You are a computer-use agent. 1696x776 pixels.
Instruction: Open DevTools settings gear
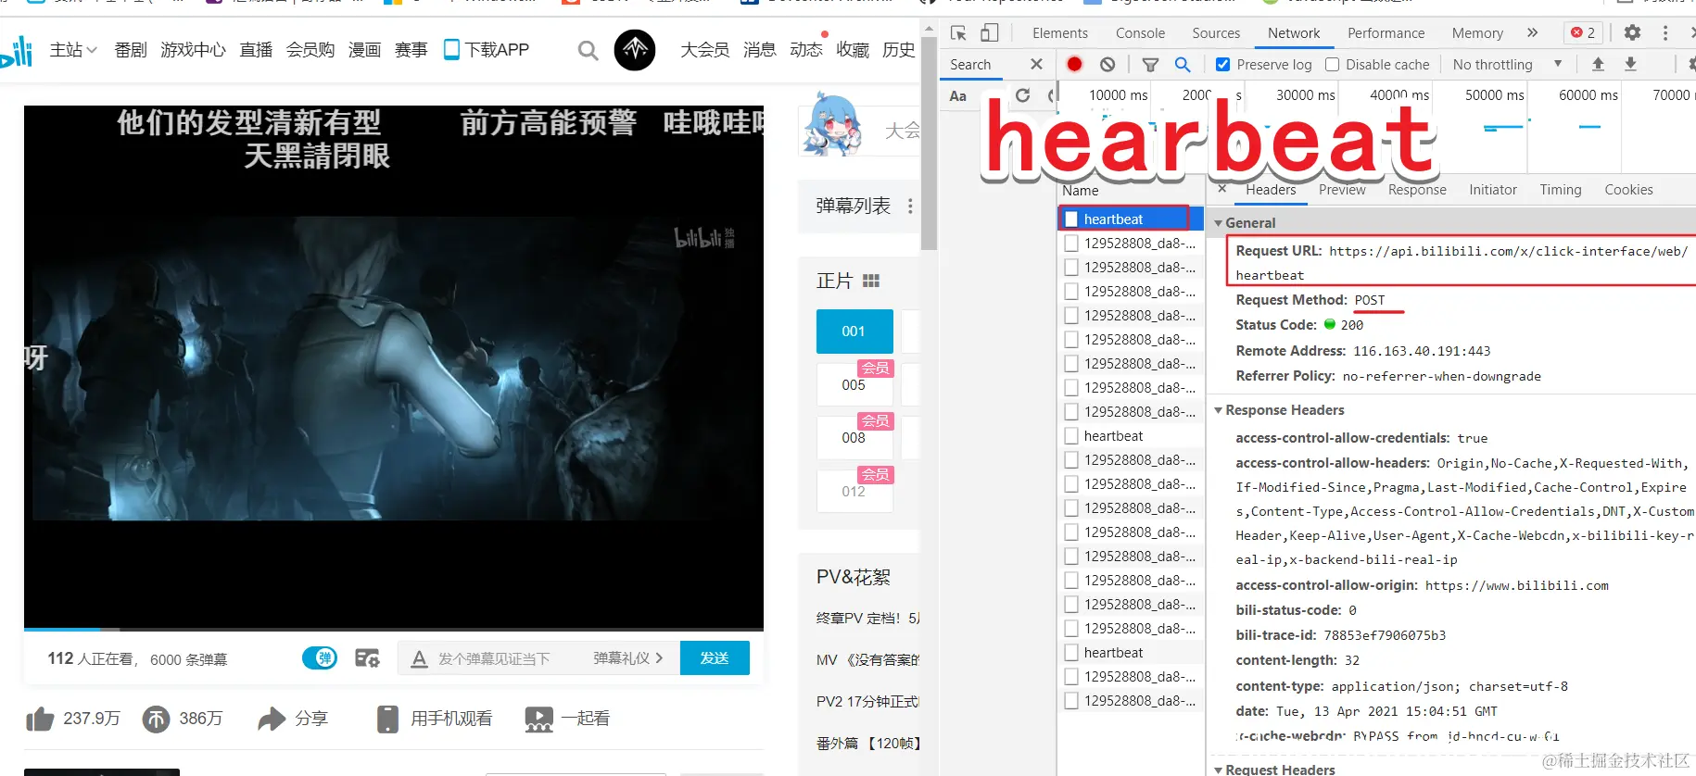(x=1632, y=32)
